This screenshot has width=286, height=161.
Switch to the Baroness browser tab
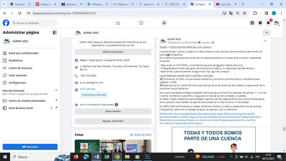point(72,4)
